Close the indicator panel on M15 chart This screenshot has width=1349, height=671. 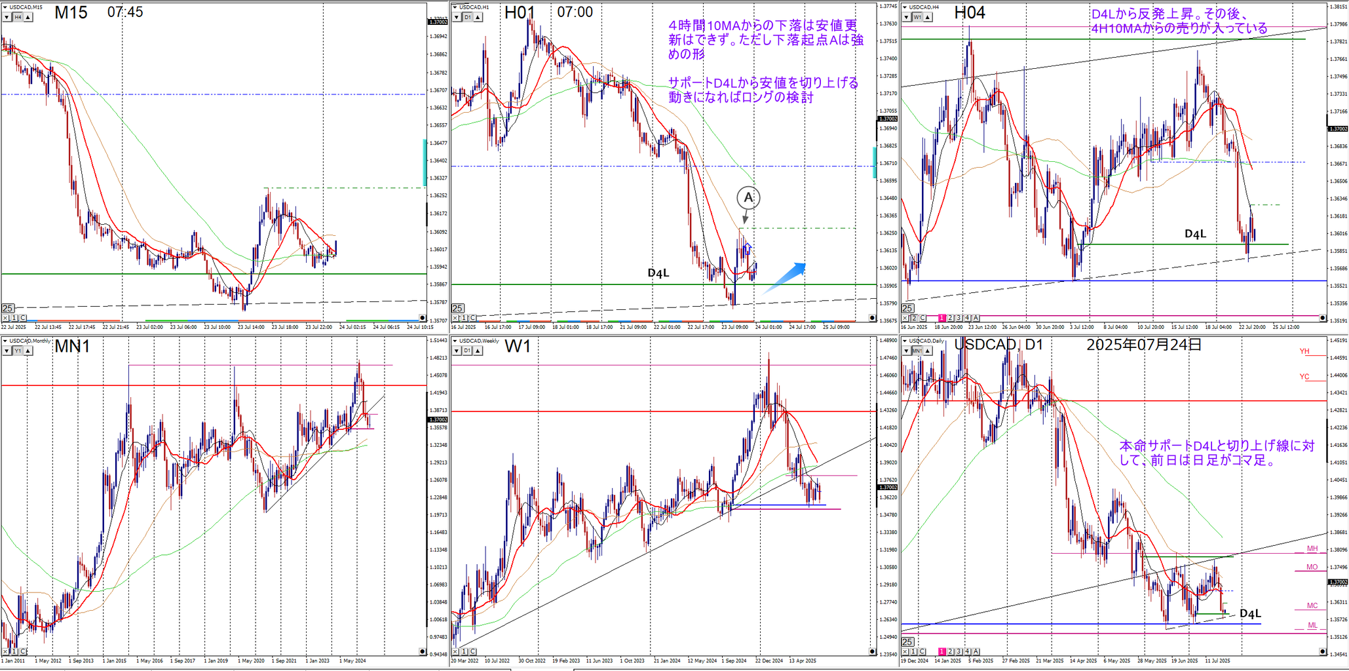(x=5, y=318)
